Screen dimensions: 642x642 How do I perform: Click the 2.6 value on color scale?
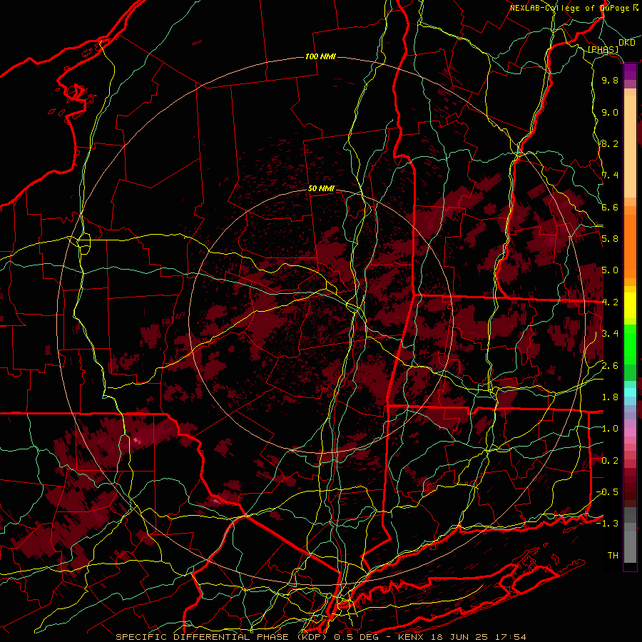pyautogui.click(x=610, y=366)
